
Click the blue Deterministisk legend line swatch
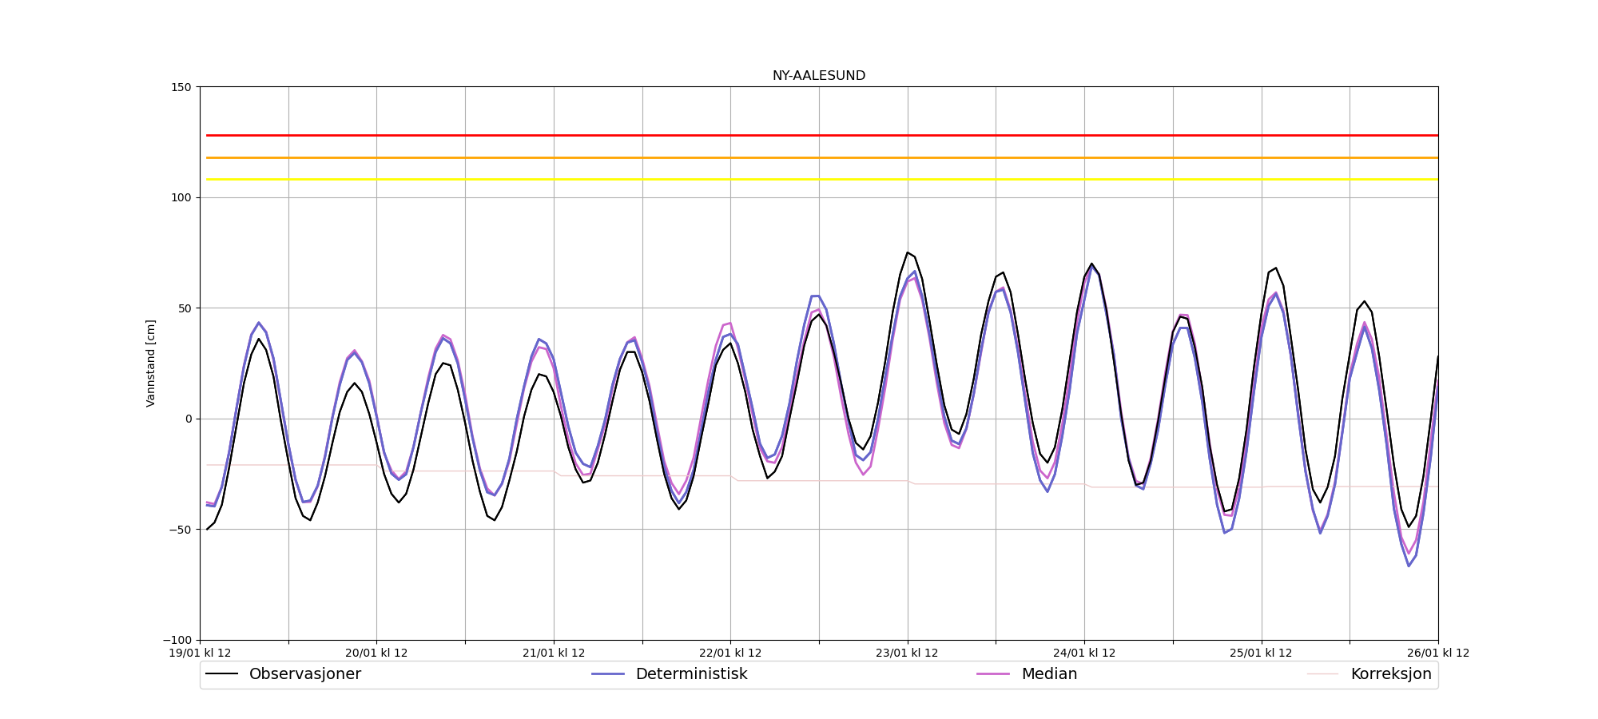point(608,674)
